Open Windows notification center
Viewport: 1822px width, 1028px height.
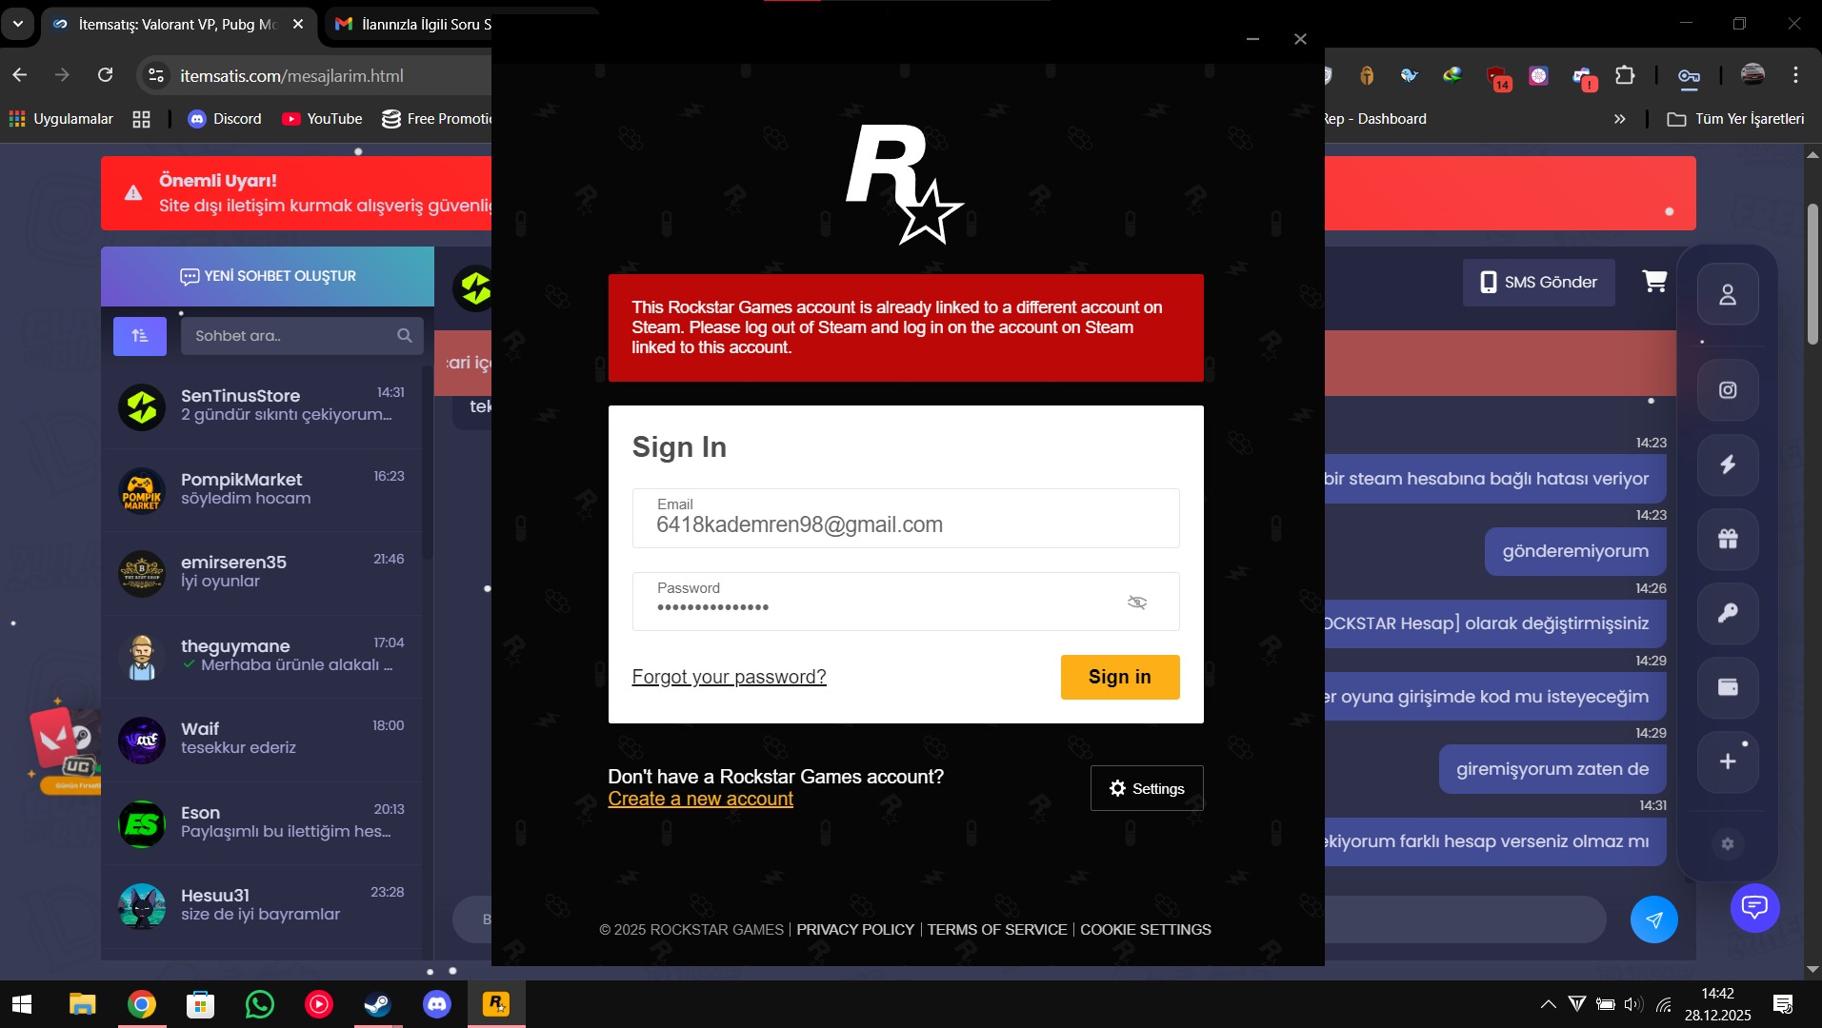1783,1004
